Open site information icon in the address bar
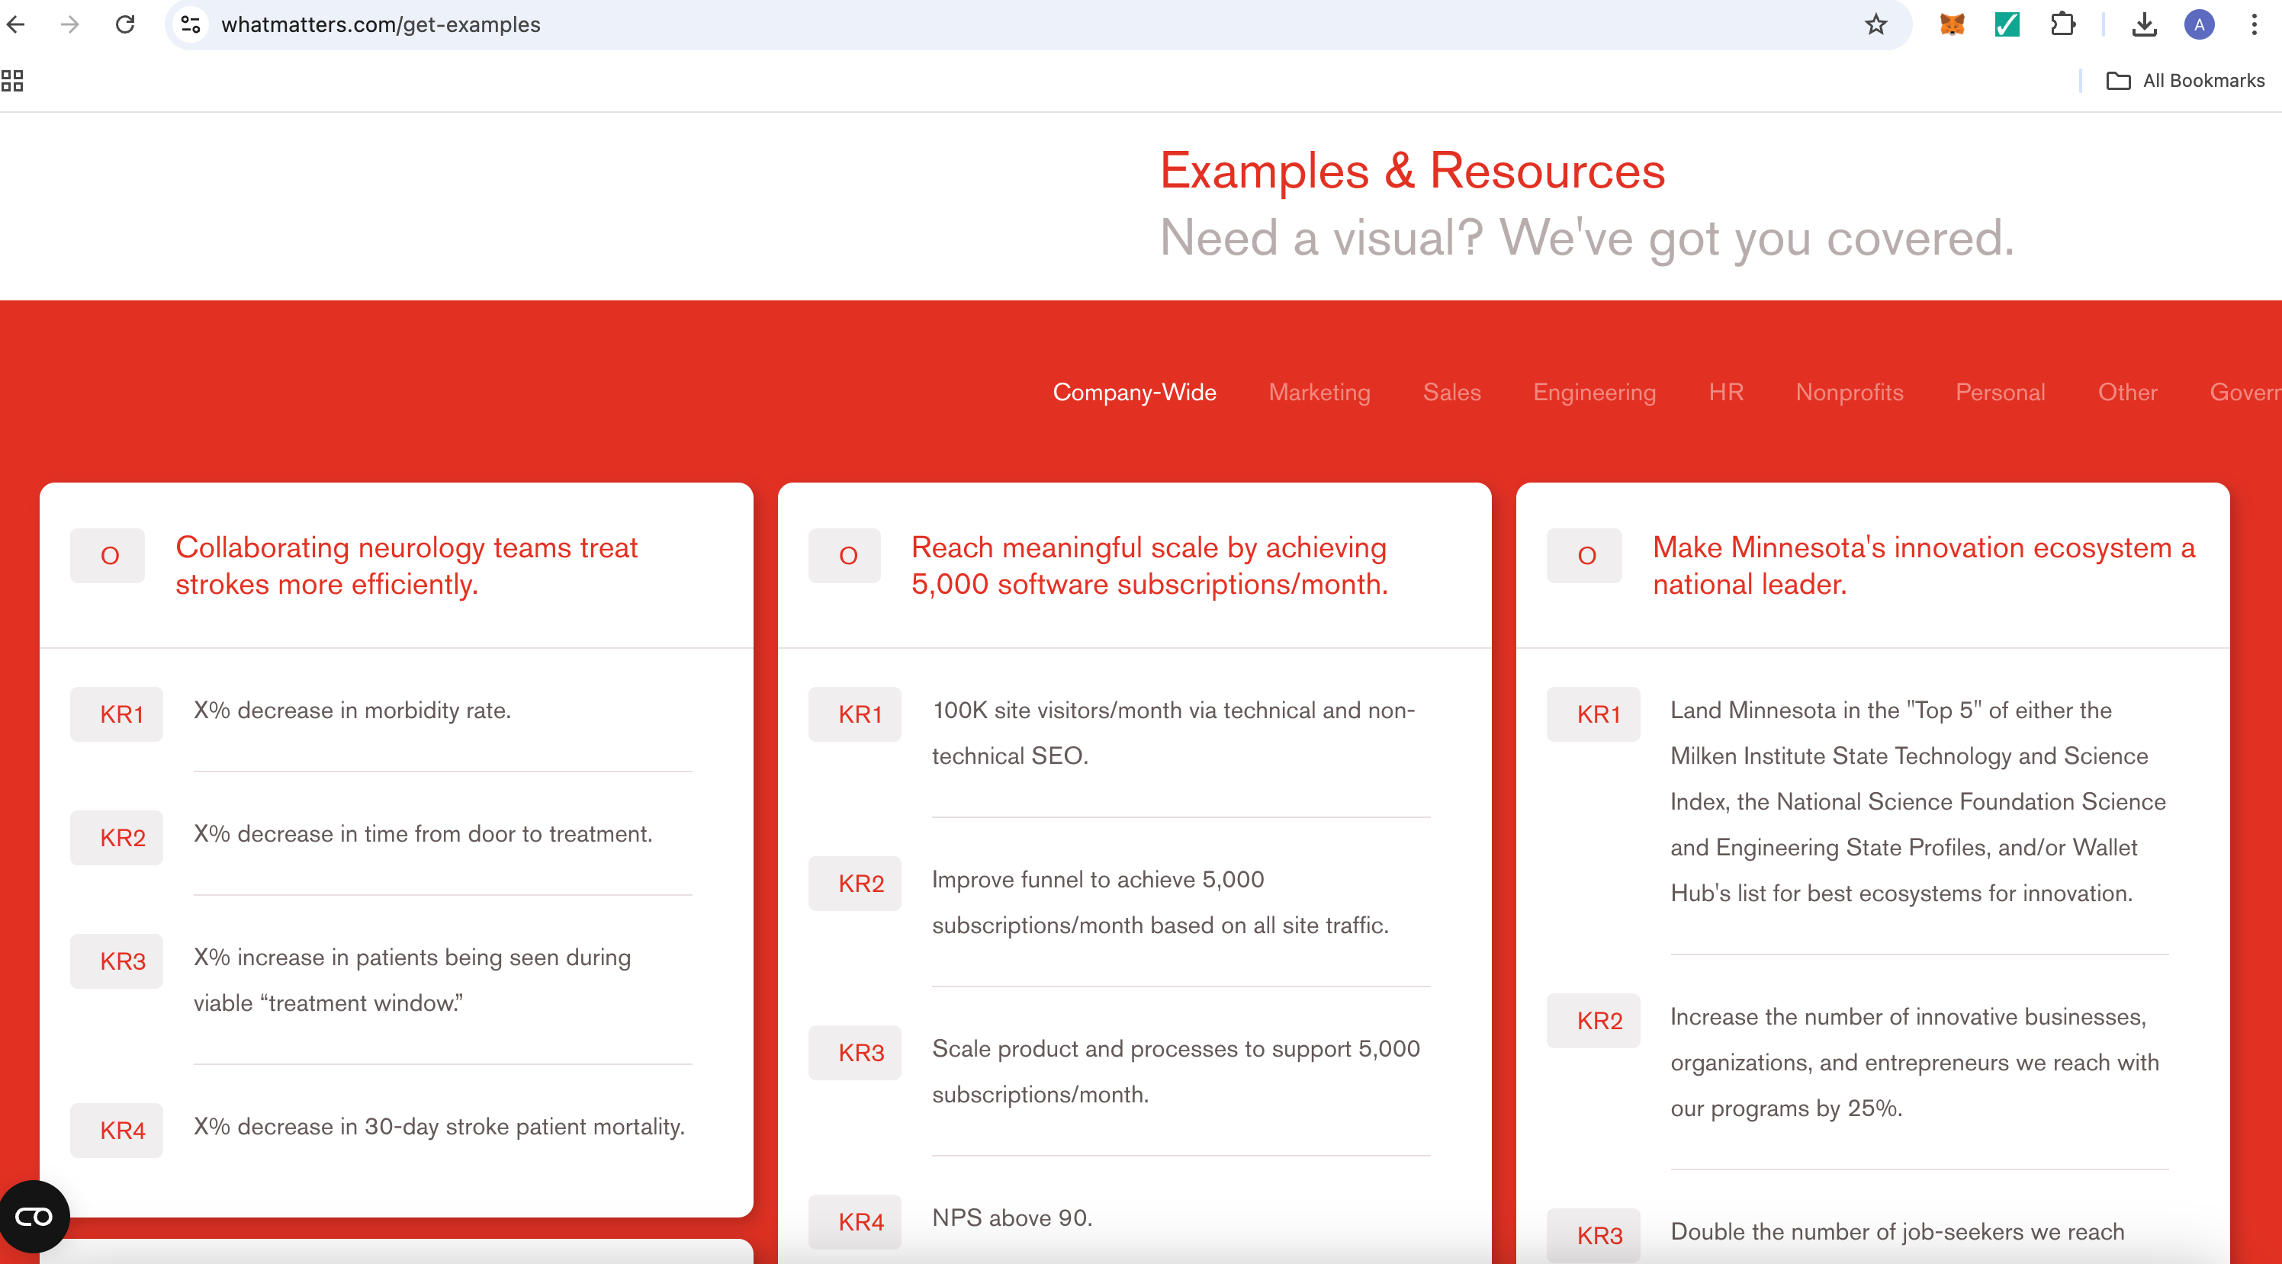Viewport: 2282px width, 1264px height. [x=191, y=24]
